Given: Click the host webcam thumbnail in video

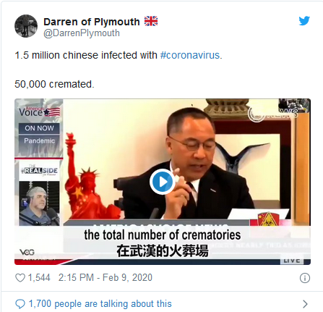Looking at the screenshot, I should click(x=39, y=203).
